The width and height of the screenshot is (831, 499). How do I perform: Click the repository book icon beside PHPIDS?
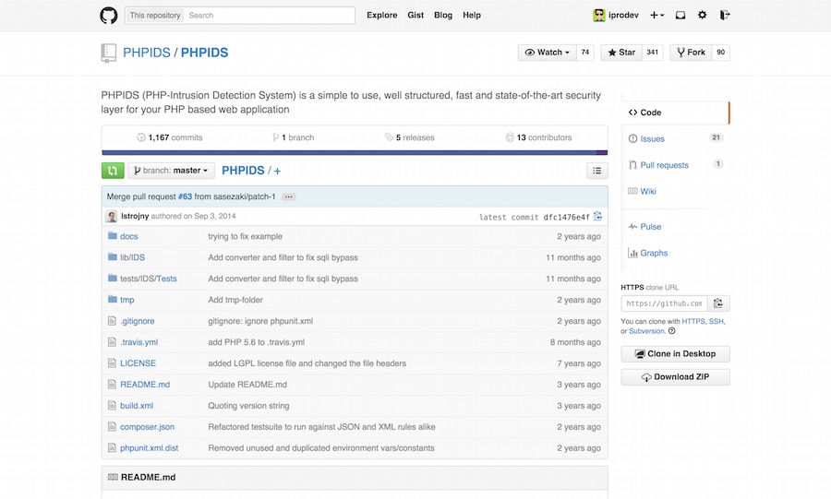[109, 53]
